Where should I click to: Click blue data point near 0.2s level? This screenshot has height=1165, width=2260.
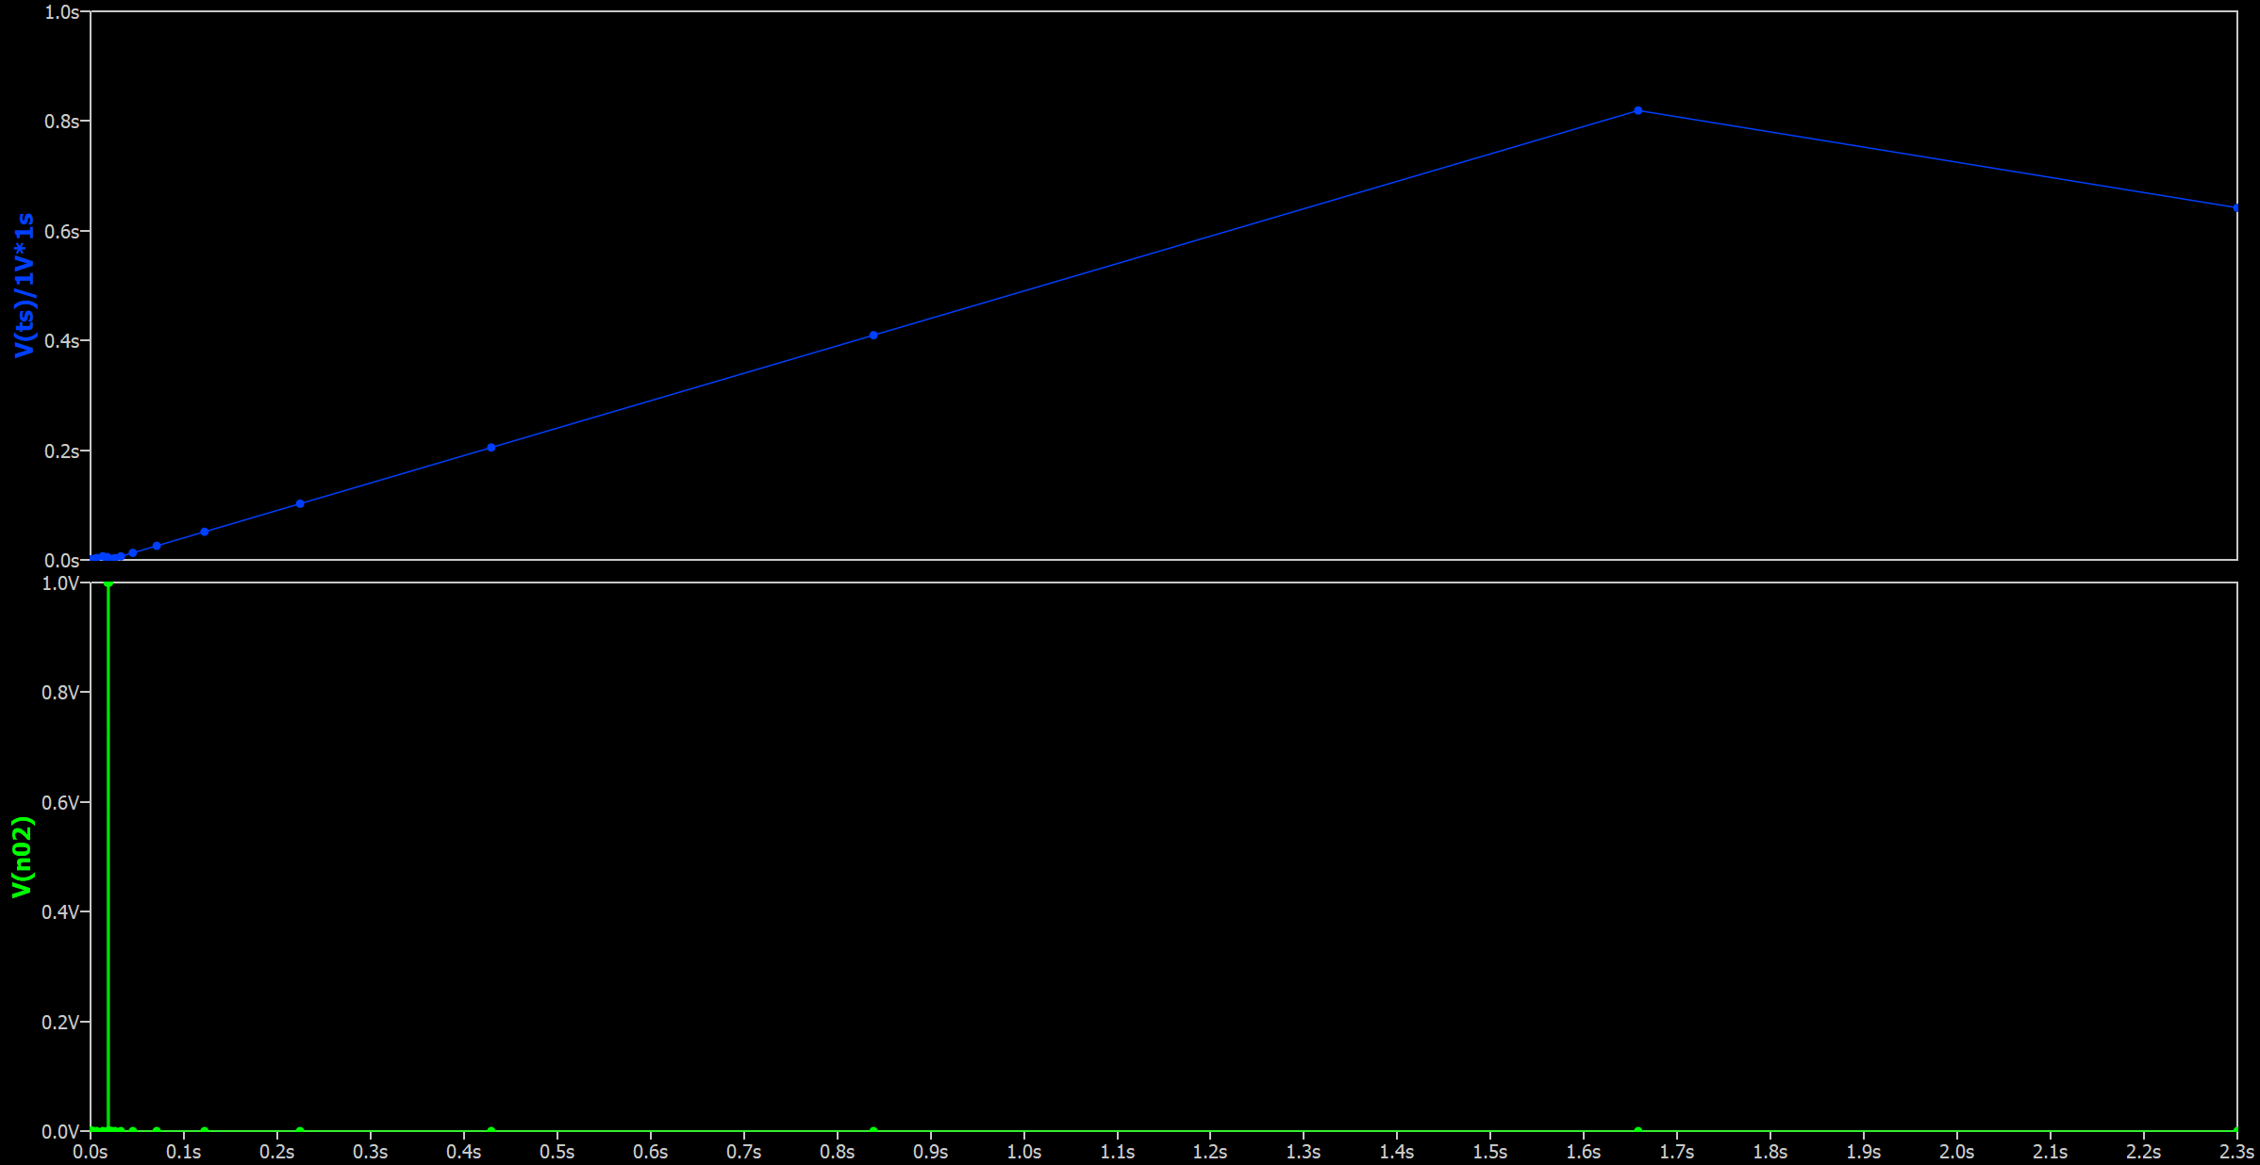coord(490,447)
